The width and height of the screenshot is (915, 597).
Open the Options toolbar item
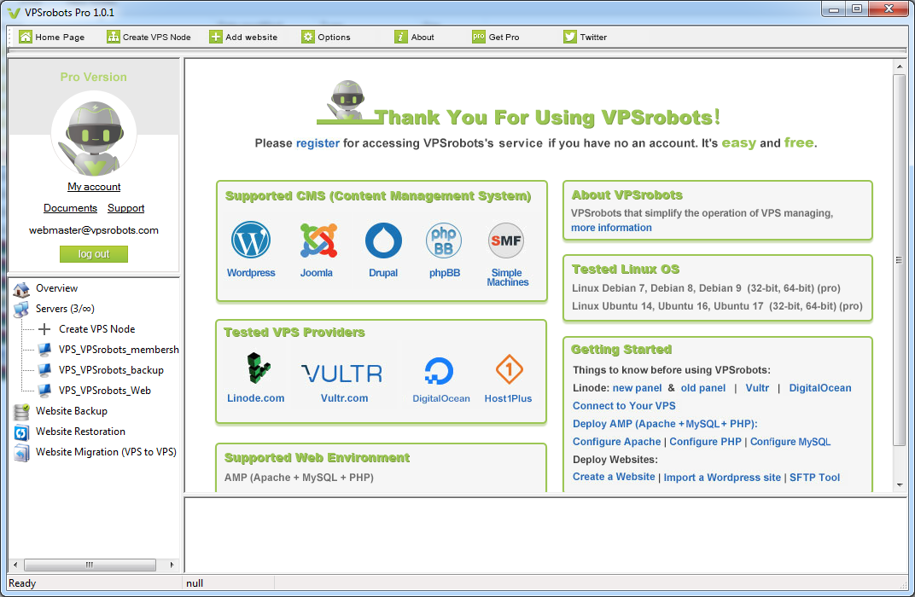[x=326, y=37]
